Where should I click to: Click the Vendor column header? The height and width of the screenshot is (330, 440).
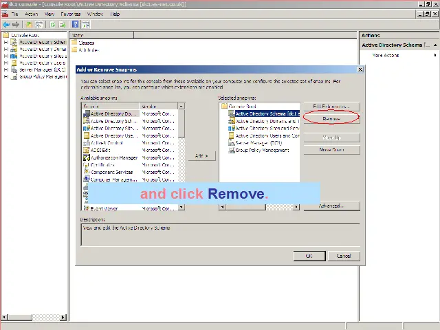point(159,107)
